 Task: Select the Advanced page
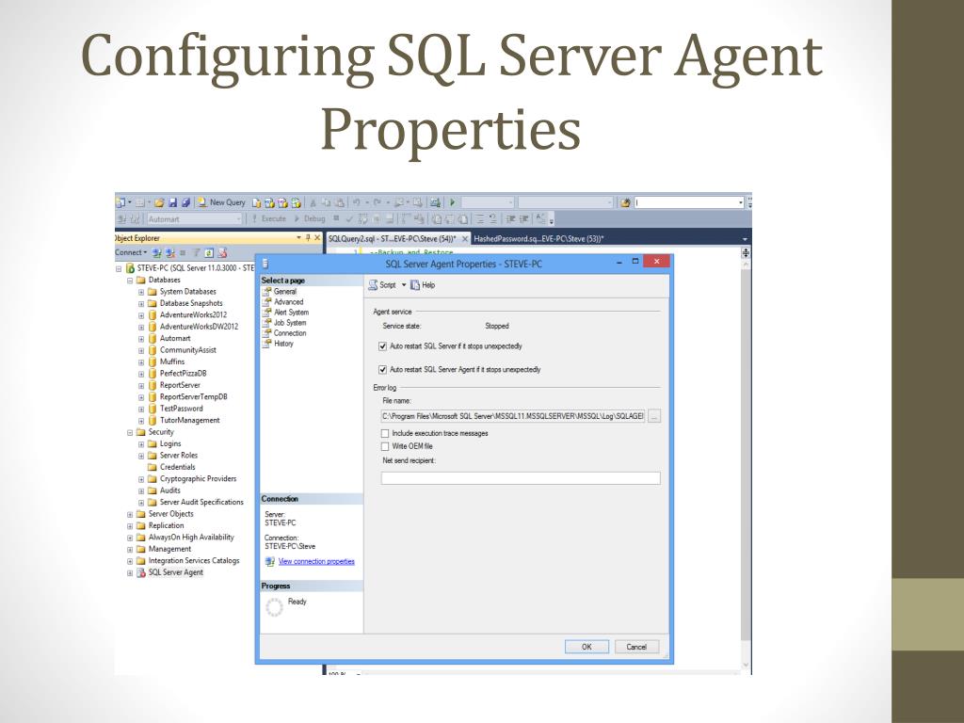click(288, 302)
